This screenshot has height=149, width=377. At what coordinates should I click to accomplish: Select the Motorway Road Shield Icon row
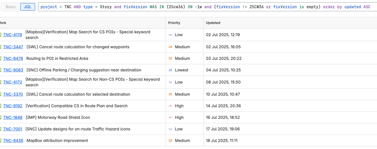point(188,117)
